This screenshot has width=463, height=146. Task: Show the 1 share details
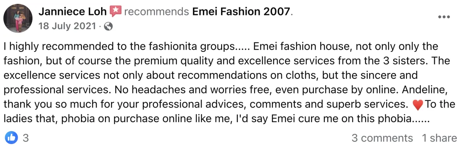(439, 138)
